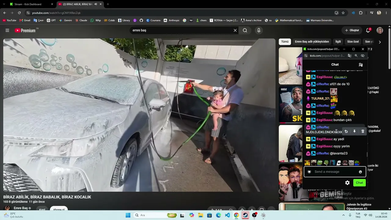Select the Size özel filter chip
This screenshot has height=220, width=391.
coord(353,42)
